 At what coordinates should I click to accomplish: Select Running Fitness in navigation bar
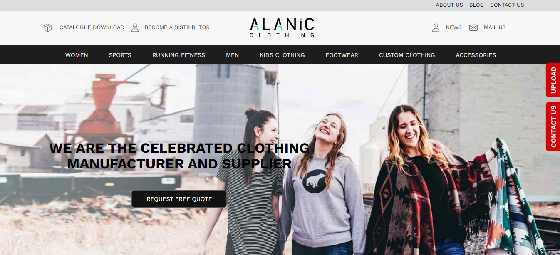[178, 55]
